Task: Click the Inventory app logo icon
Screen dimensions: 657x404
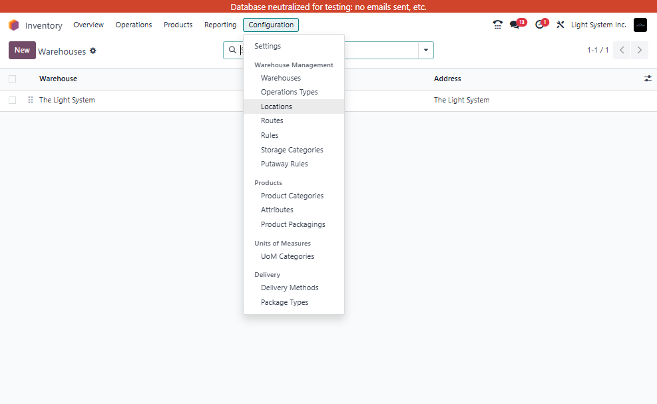Action: click(14, 25)
